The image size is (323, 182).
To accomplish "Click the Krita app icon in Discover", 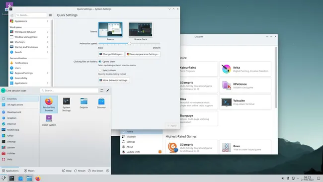I will [226, 69].
